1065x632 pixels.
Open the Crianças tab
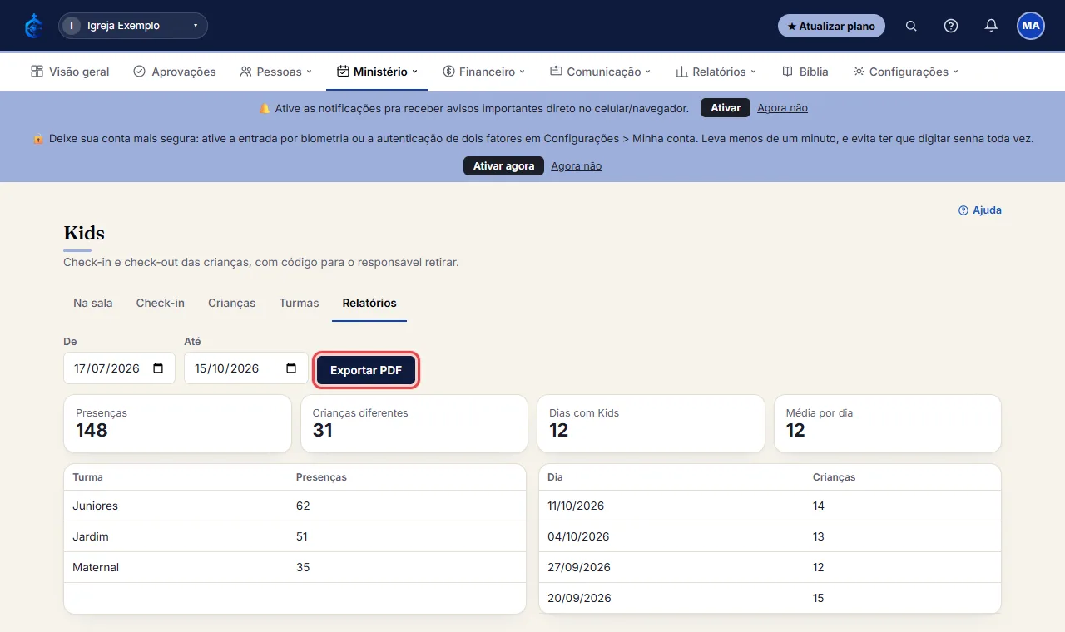232,303
